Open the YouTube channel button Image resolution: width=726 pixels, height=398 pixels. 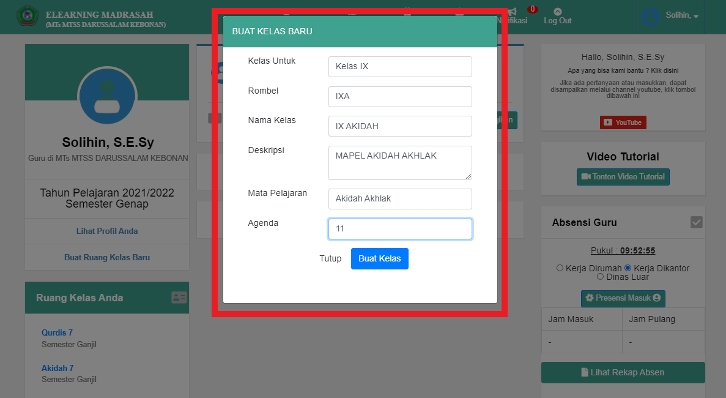[623, 122]
